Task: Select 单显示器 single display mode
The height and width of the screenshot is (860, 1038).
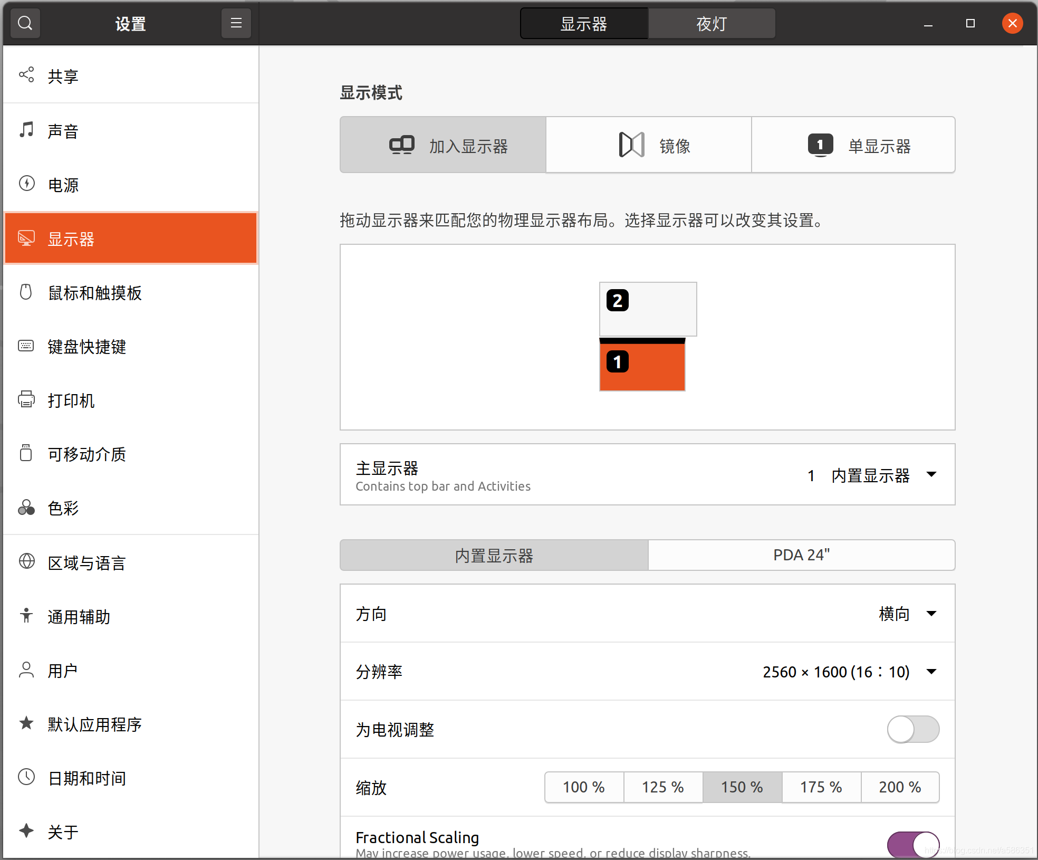Action: pos(853,145)
